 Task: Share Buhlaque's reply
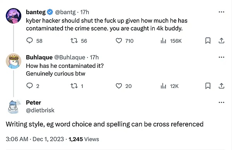[x=222, y=86]
